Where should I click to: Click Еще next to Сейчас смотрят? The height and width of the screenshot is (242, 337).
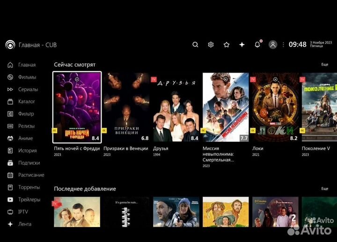(324, 65)
